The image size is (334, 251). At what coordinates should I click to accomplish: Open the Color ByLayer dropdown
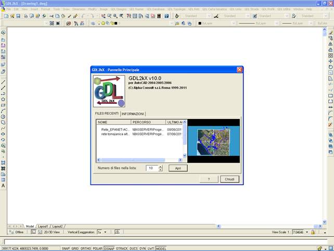pyautogui.click(x=234, y=23)
